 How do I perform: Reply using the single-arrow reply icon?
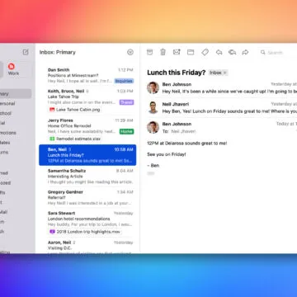point(219,52)
